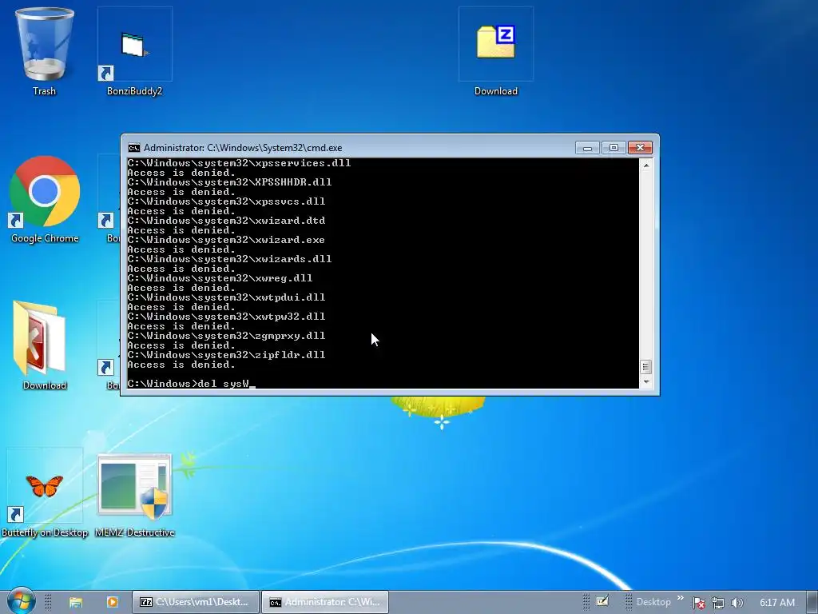
Task: Click the line "C:\Windows\system32\xwtpw32.dll"
Action: pyautogui.click(x=226, y=317)
